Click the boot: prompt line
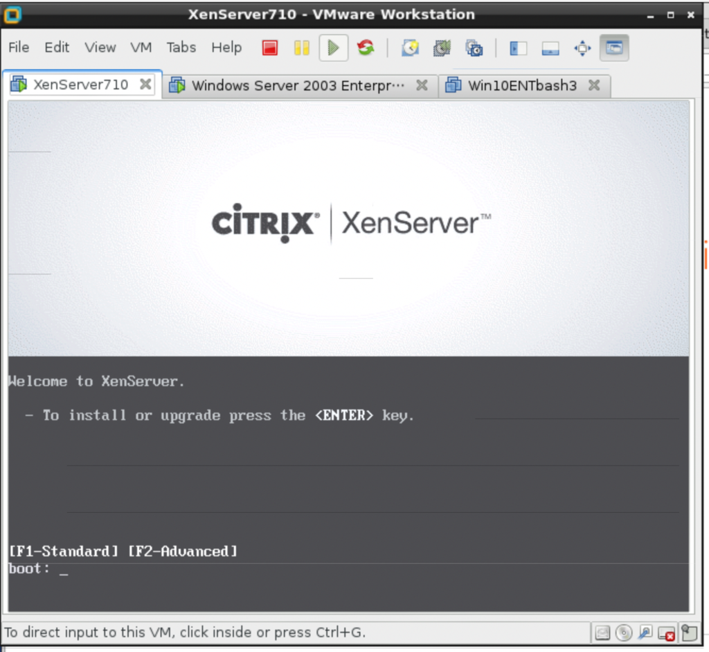This screenshot has width=709, height=652. [39, 569]
